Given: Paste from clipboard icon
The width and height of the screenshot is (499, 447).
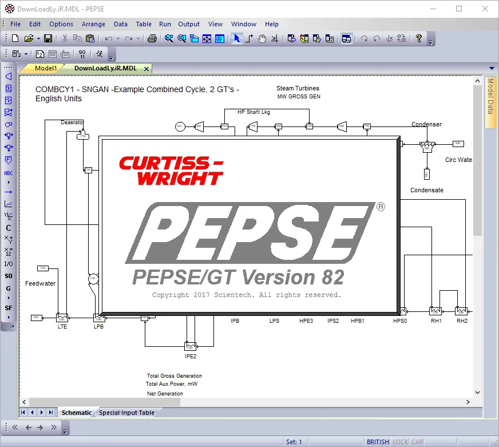Looking at the screenshot, I should click(90, 38).
